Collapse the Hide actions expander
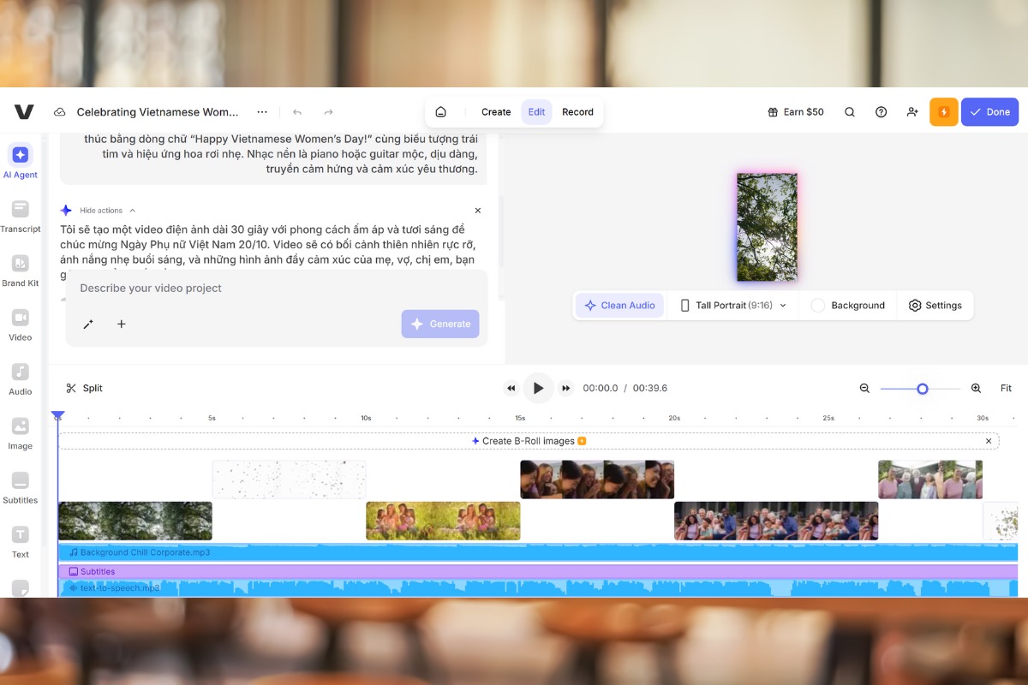The image size is (1028, 685). pyautogui.click(x=107, y=211)
